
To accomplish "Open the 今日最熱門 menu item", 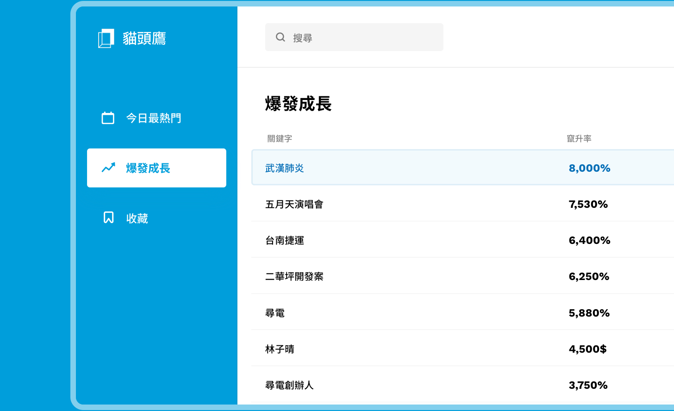I will tap(153, 118).
